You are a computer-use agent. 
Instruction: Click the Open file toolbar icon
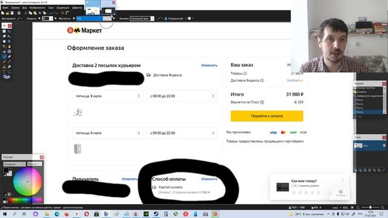(7, 13)
